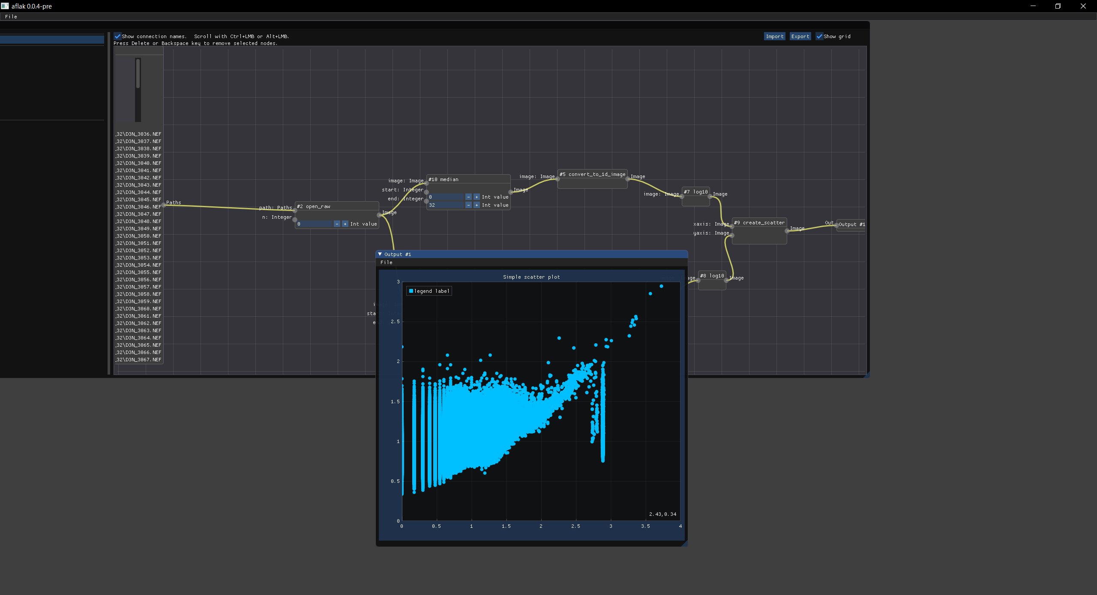This screenshot has height=595, width=1097.
Task: Click the convert_to_1d_image input pin
Action: pyautogui.click(x=557, y=179)
